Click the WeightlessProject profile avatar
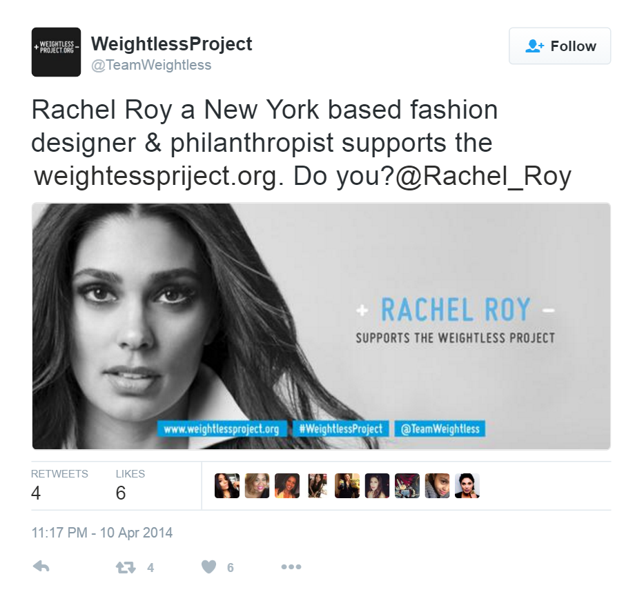The image size is (644, 601). (x=57, y=52)
